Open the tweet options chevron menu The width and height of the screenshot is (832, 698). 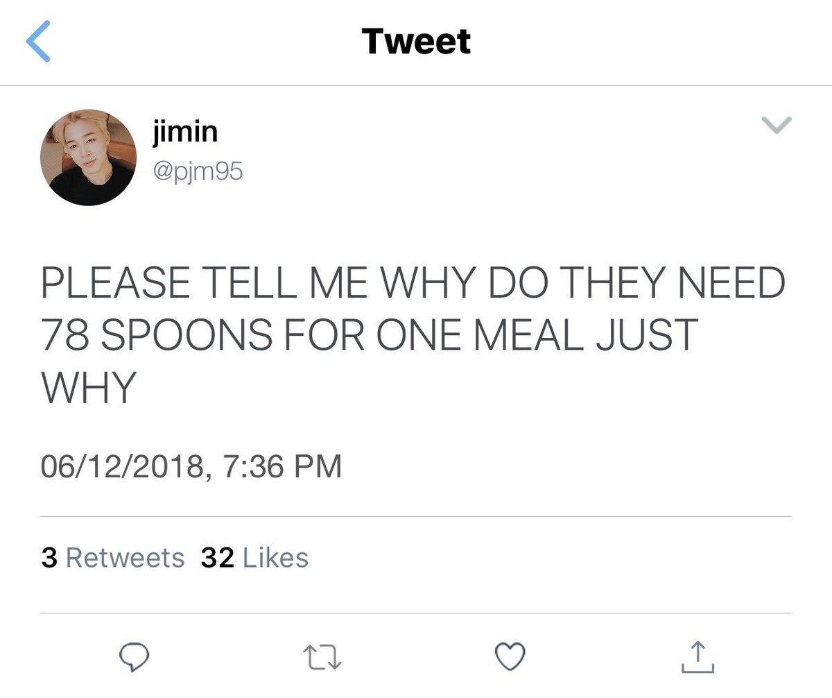click(776, 125)
